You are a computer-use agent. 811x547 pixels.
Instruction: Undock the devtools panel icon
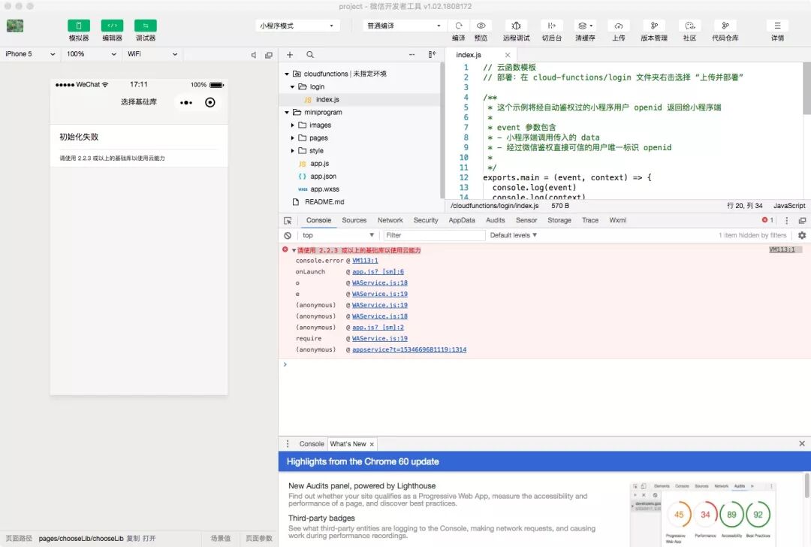(802, 220)
